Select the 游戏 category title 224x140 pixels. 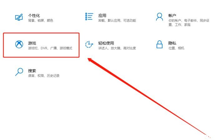point(32,43)
